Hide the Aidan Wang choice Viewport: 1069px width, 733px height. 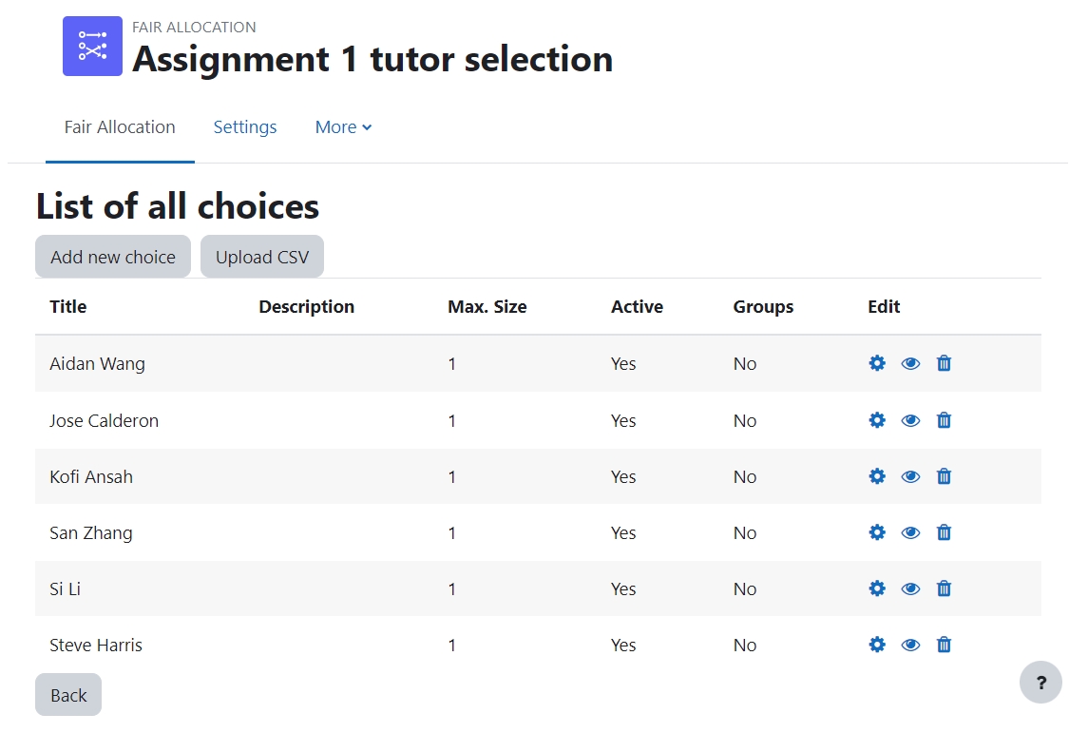point(909,363)
